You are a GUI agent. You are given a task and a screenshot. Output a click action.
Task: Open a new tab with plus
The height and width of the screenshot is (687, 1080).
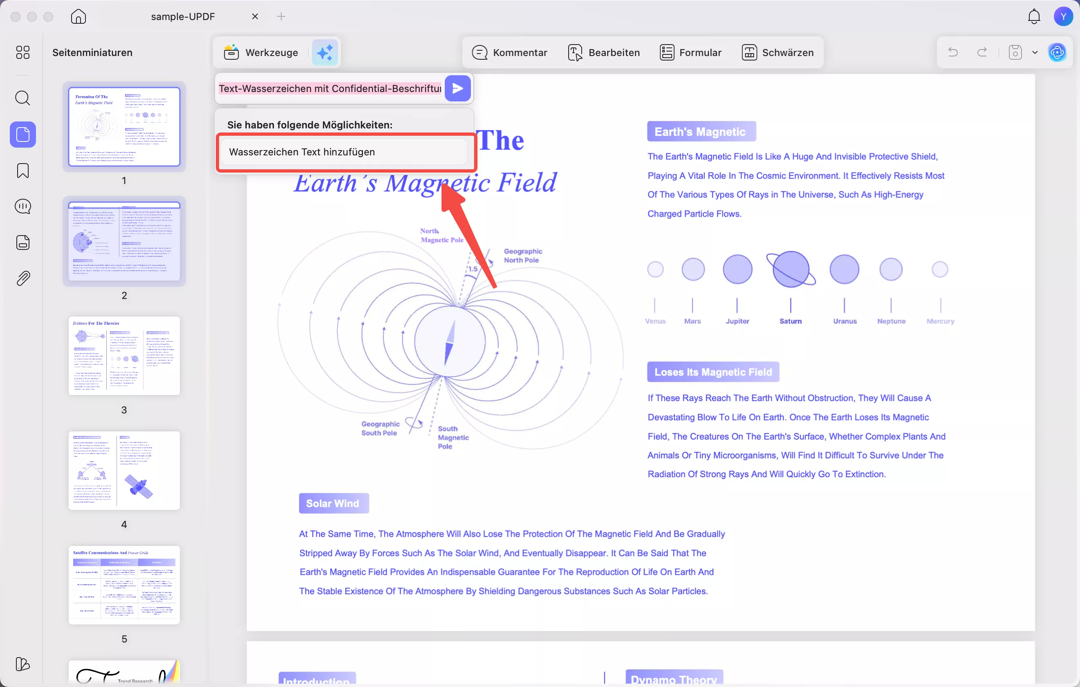tap(281, 17)
